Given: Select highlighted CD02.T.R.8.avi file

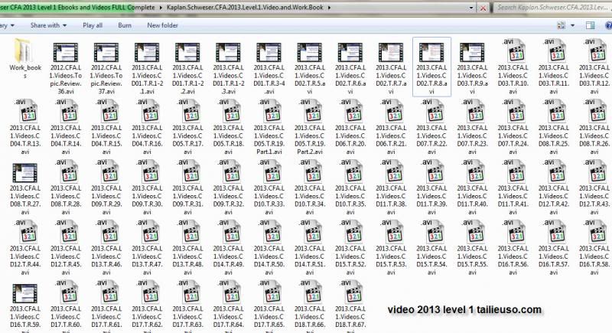Looking at the screenshot, I should click(x=431, y=67).
